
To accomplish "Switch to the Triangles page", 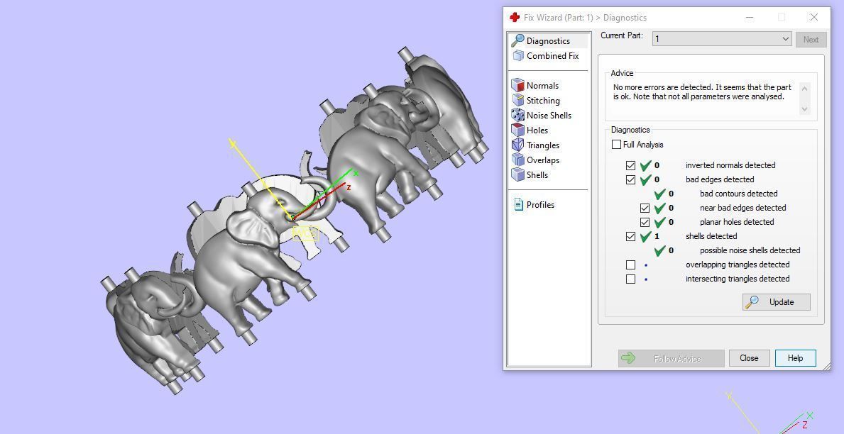I will 542,145.
